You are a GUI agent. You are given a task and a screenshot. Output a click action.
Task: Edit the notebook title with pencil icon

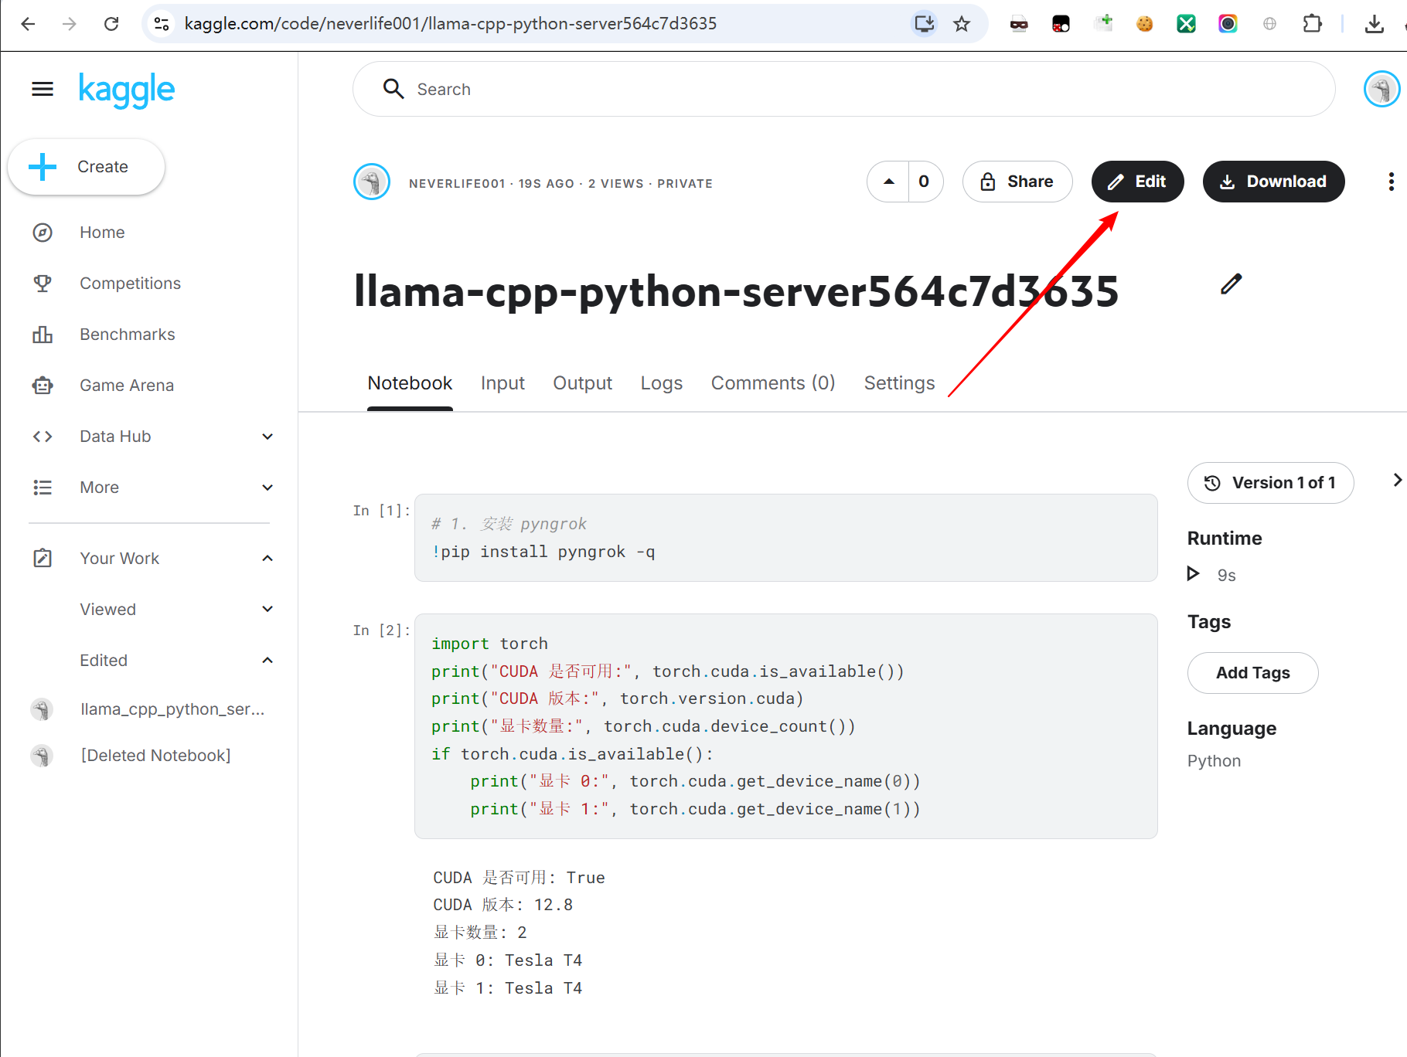click(1231, 284)
